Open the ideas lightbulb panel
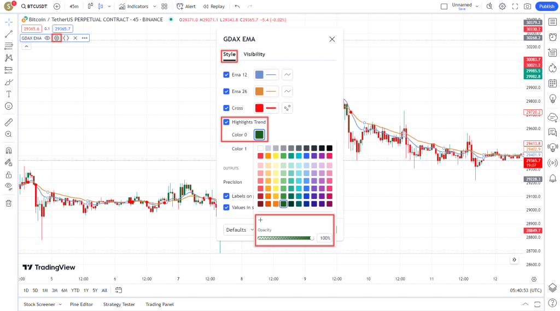The width and height of the screenshot is (560, 311). click(x=552, y=98)
